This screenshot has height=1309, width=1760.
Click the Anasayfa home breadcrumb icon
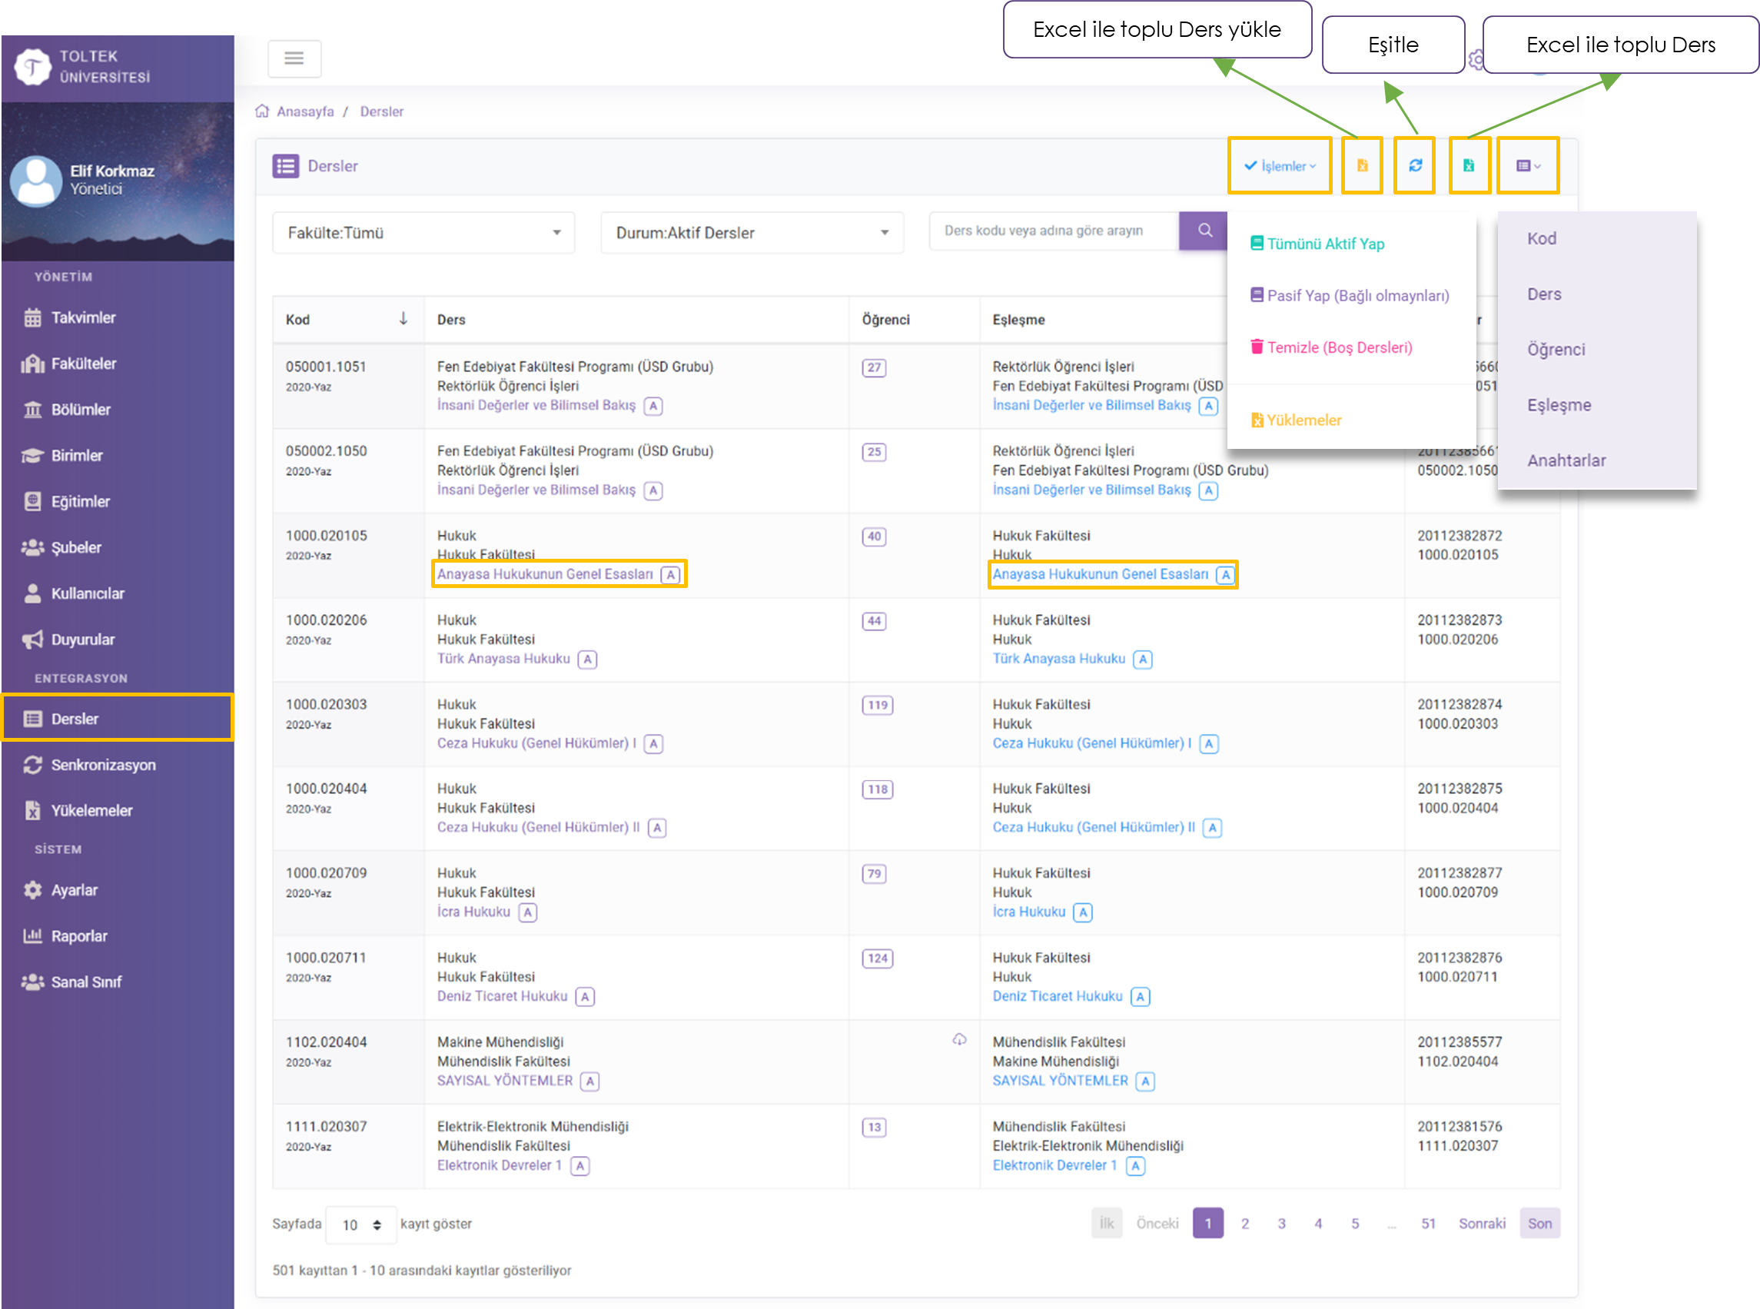(262, 111)
